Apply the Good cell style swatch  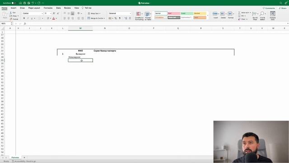click(187, 13)
